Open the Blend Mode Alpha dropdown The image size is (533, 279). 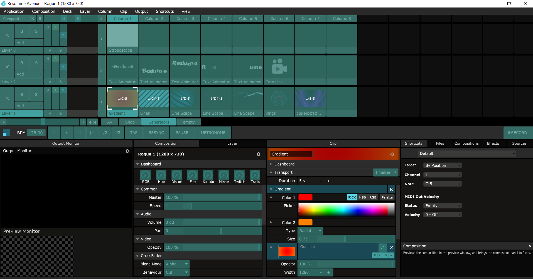(177, 264)
